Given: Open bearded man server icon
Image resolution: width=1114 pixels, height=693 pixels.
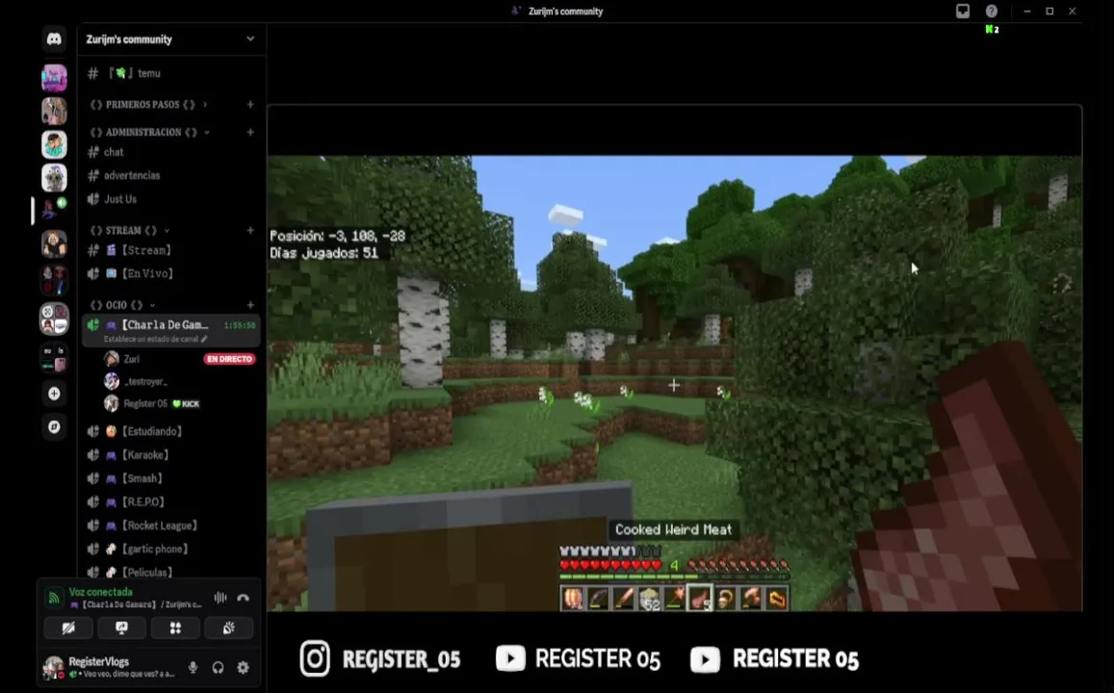Looking at the screenshot, I should (x=54, y=244).
